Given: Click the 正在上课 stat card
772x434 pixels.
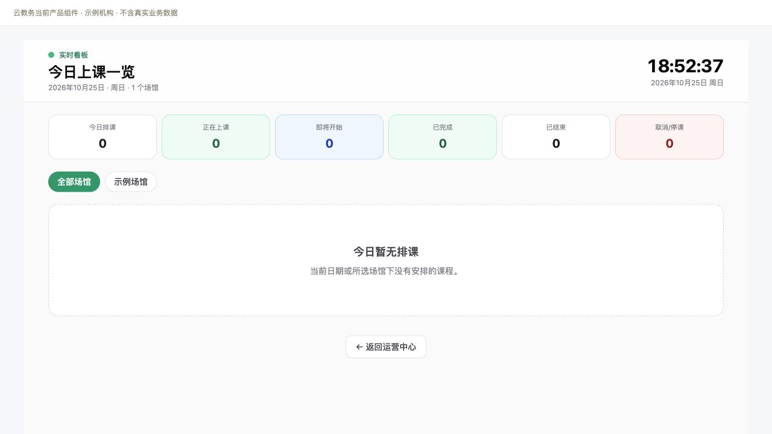Looking at the screenshot, I should click(216, 137).
